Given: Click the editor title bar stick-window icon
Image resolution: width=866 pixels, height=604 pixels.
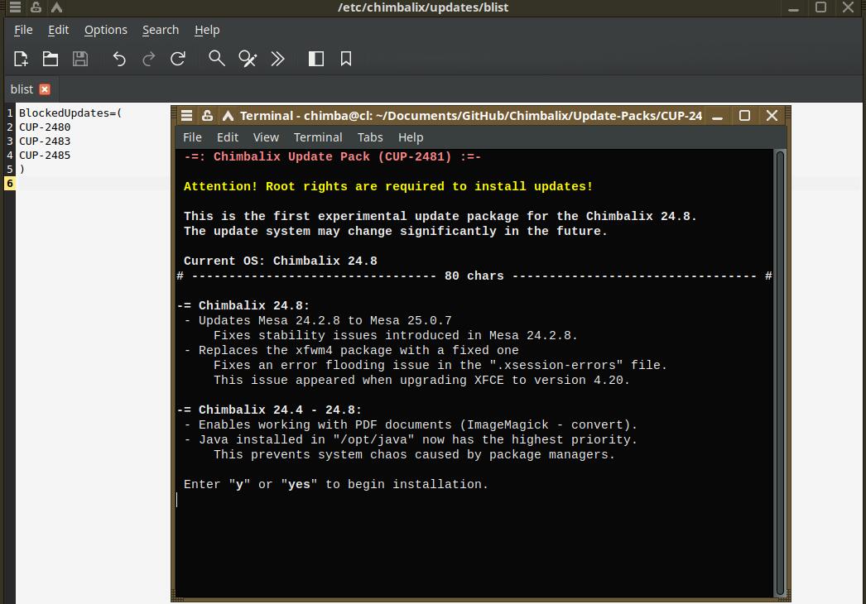Looking at the screenshot, I should coord(36,7).
